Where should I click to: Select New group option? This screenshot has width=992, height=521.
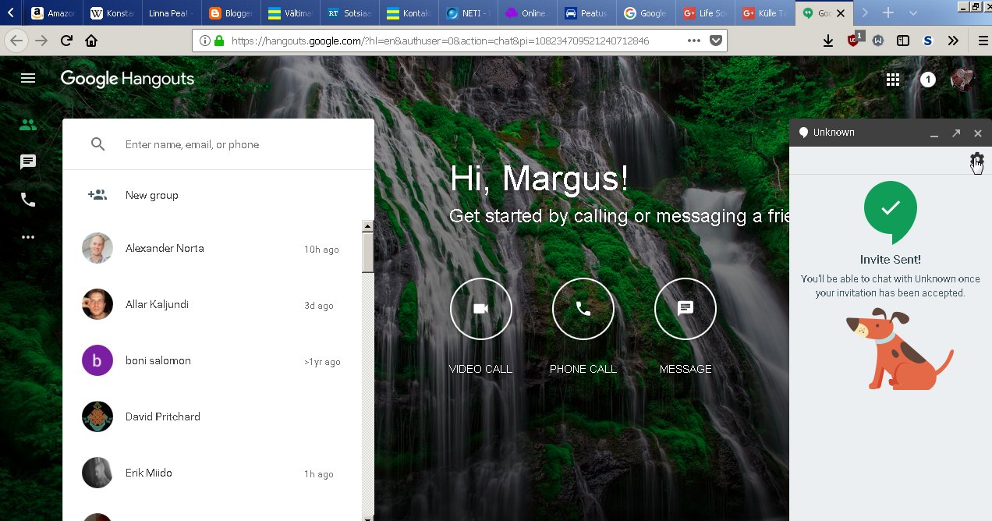pyautogui.click(x=218, y=195)
